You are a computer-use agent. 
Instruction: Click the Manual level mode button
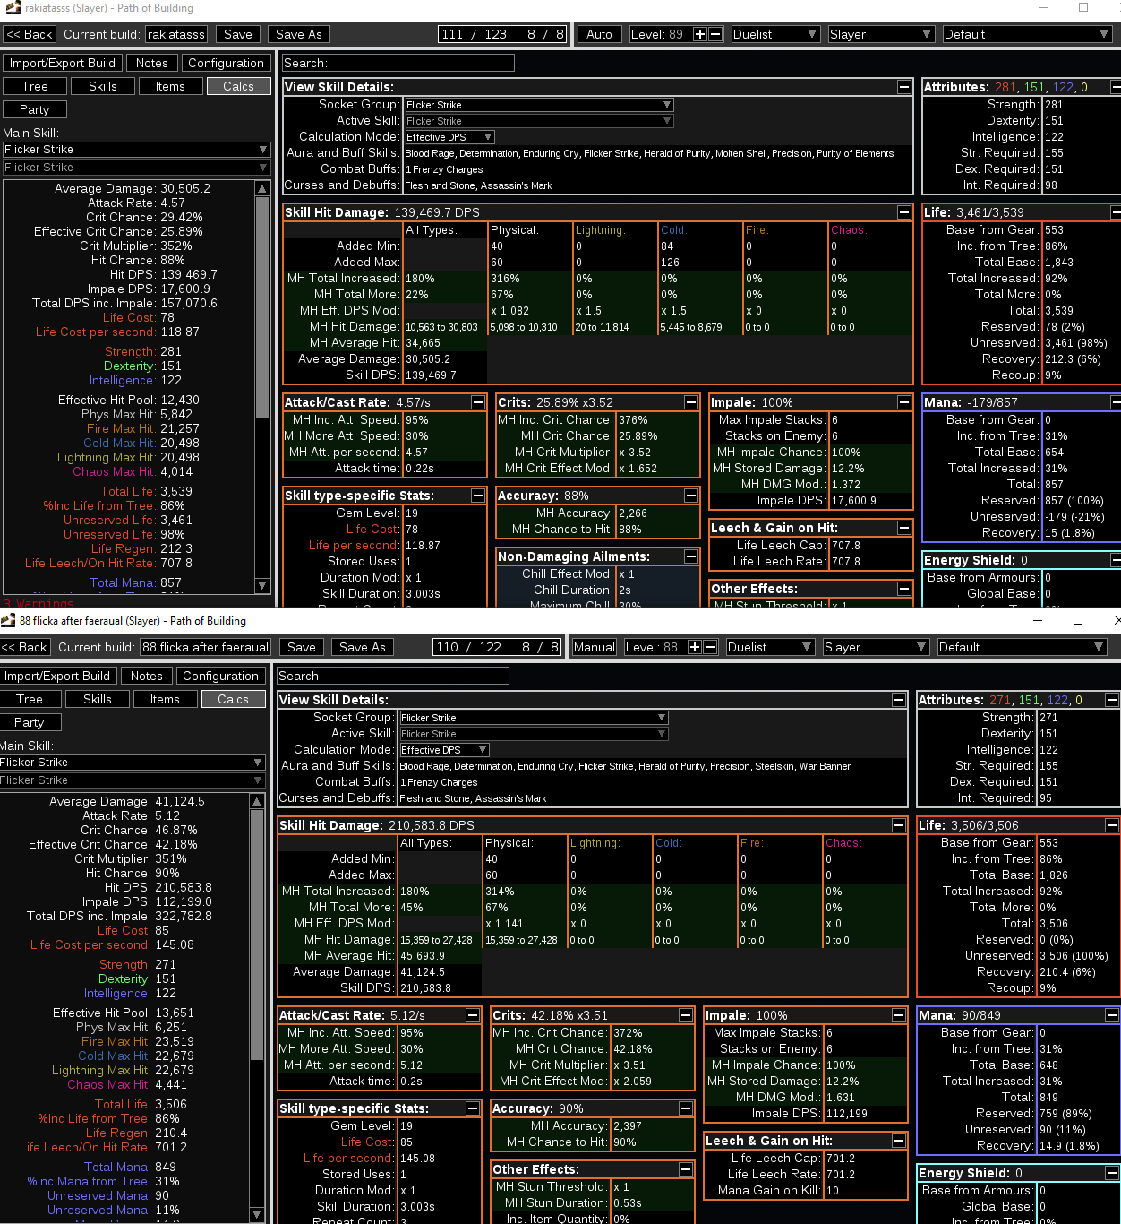(x=595, y=647)
